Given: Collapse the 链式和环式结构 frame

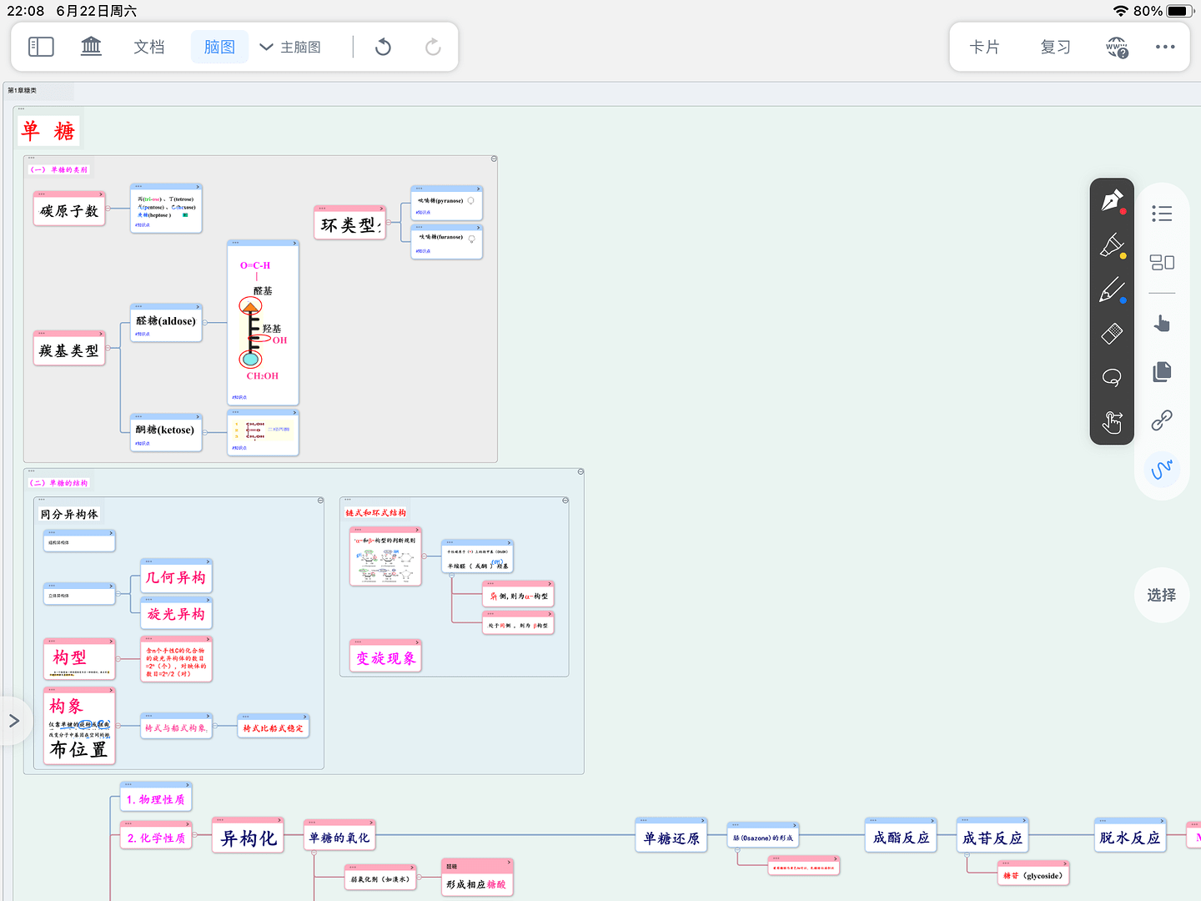Looking at the screenshot, I should click(x=565, y=501).
